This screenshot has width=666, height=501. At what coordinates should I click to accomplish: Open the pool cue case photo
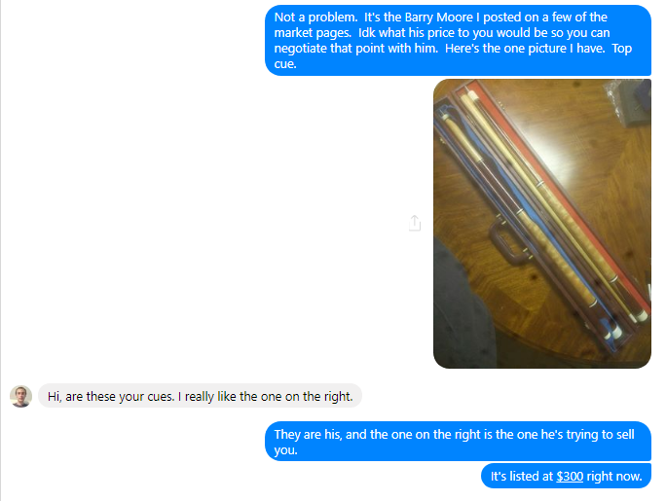[x=542, y=224]
